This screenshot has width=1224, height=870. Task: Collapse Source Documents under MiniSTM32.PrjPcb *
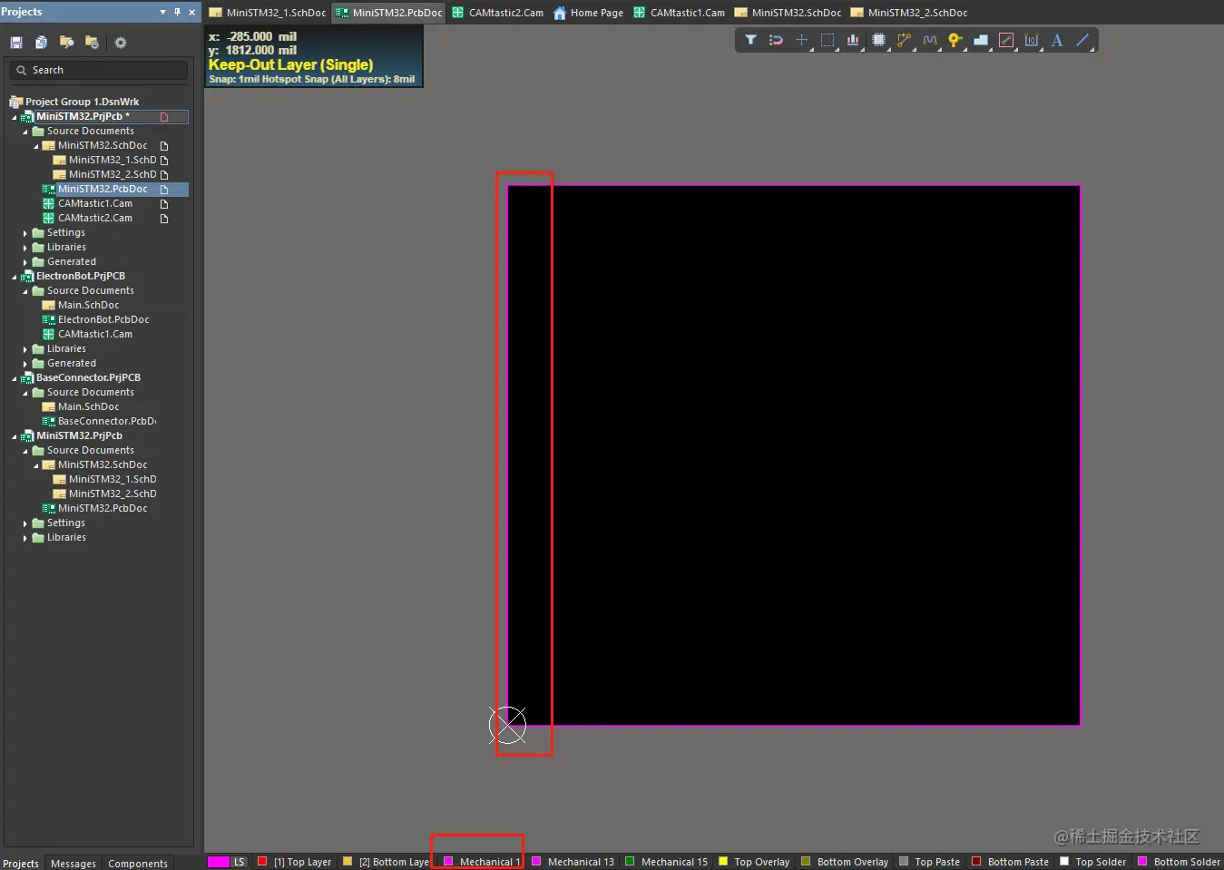[x=24, y=132]
